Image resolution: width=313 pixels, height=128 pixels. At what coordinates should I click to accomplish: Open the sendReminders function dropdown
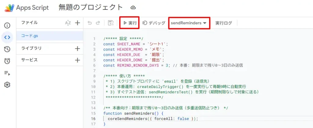point(189,23)
